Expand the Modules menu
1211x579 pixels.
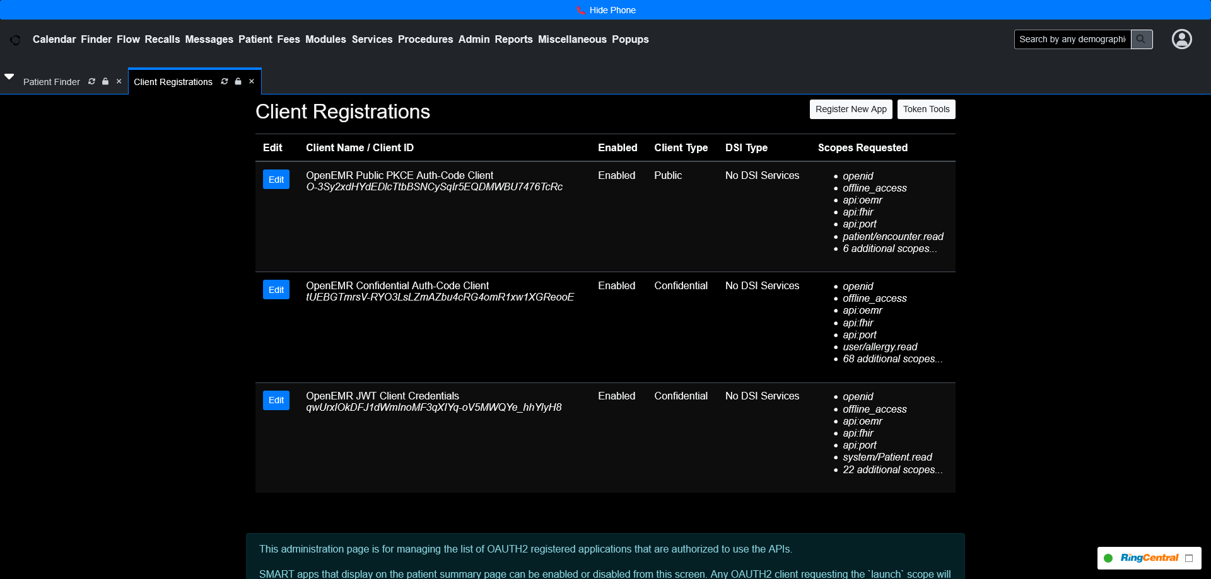point(325,39)
